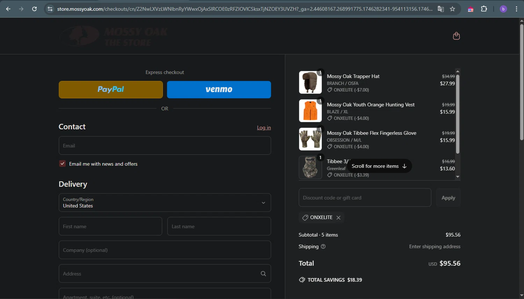The width and height of the screenshot is (524, 299).
Task: Open the translate page icon
Action: [441, 9]
